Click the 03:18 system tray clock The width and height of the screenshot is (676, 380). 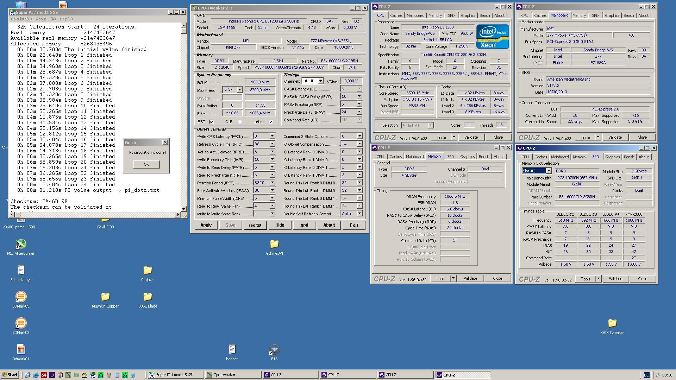(667, 375)
